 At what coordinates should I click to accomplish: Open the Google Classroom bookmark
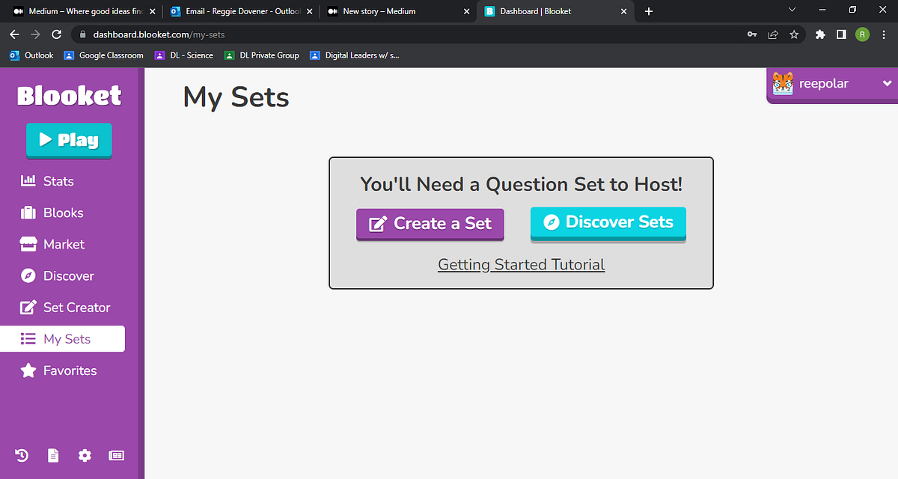[x=104, y=55]
